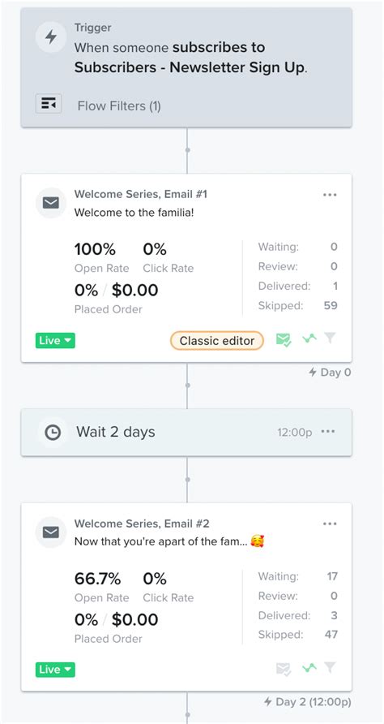Open three-dot menu for Email #1
This screenshot has width=384, height=724.
[330, 195]
